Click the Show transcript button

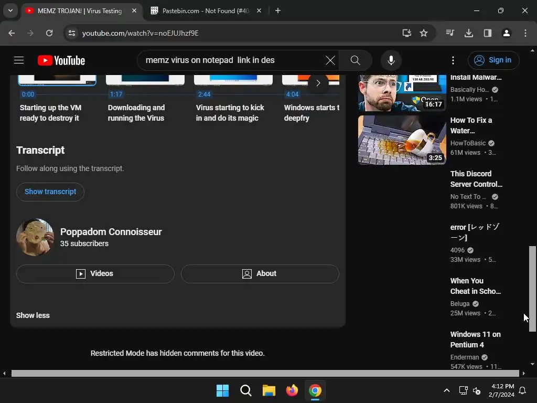[x=50, y=192]
